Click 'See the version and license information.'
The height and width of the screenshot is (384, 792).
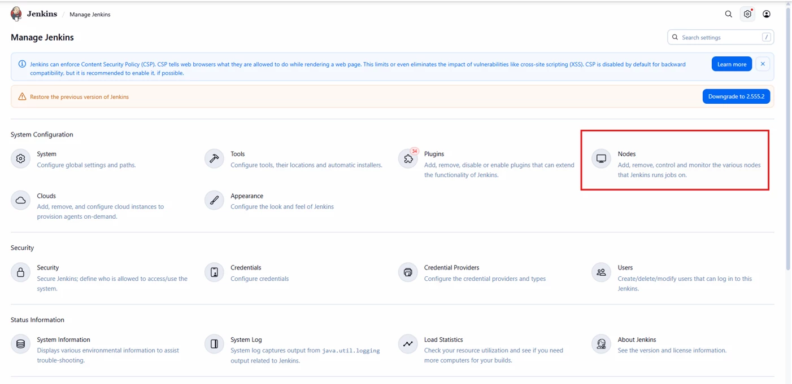point(672,351)
